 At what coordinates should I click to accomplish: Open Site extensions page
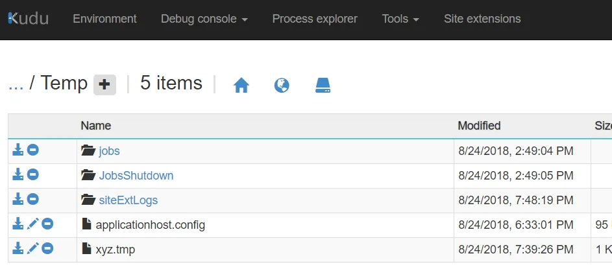pos(482,19)
